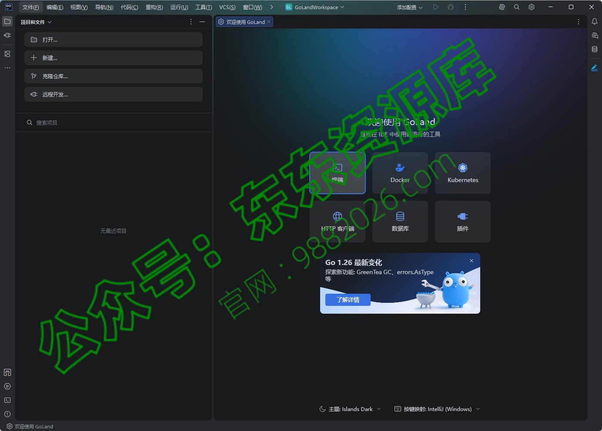The width and height of the screenshot is (602, 431).
Task: Click the 克隆仓库... button
Action: [114, 76]
